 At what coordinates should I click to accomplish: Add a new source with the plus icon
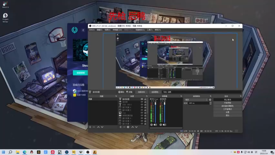[x=121, y=127]
